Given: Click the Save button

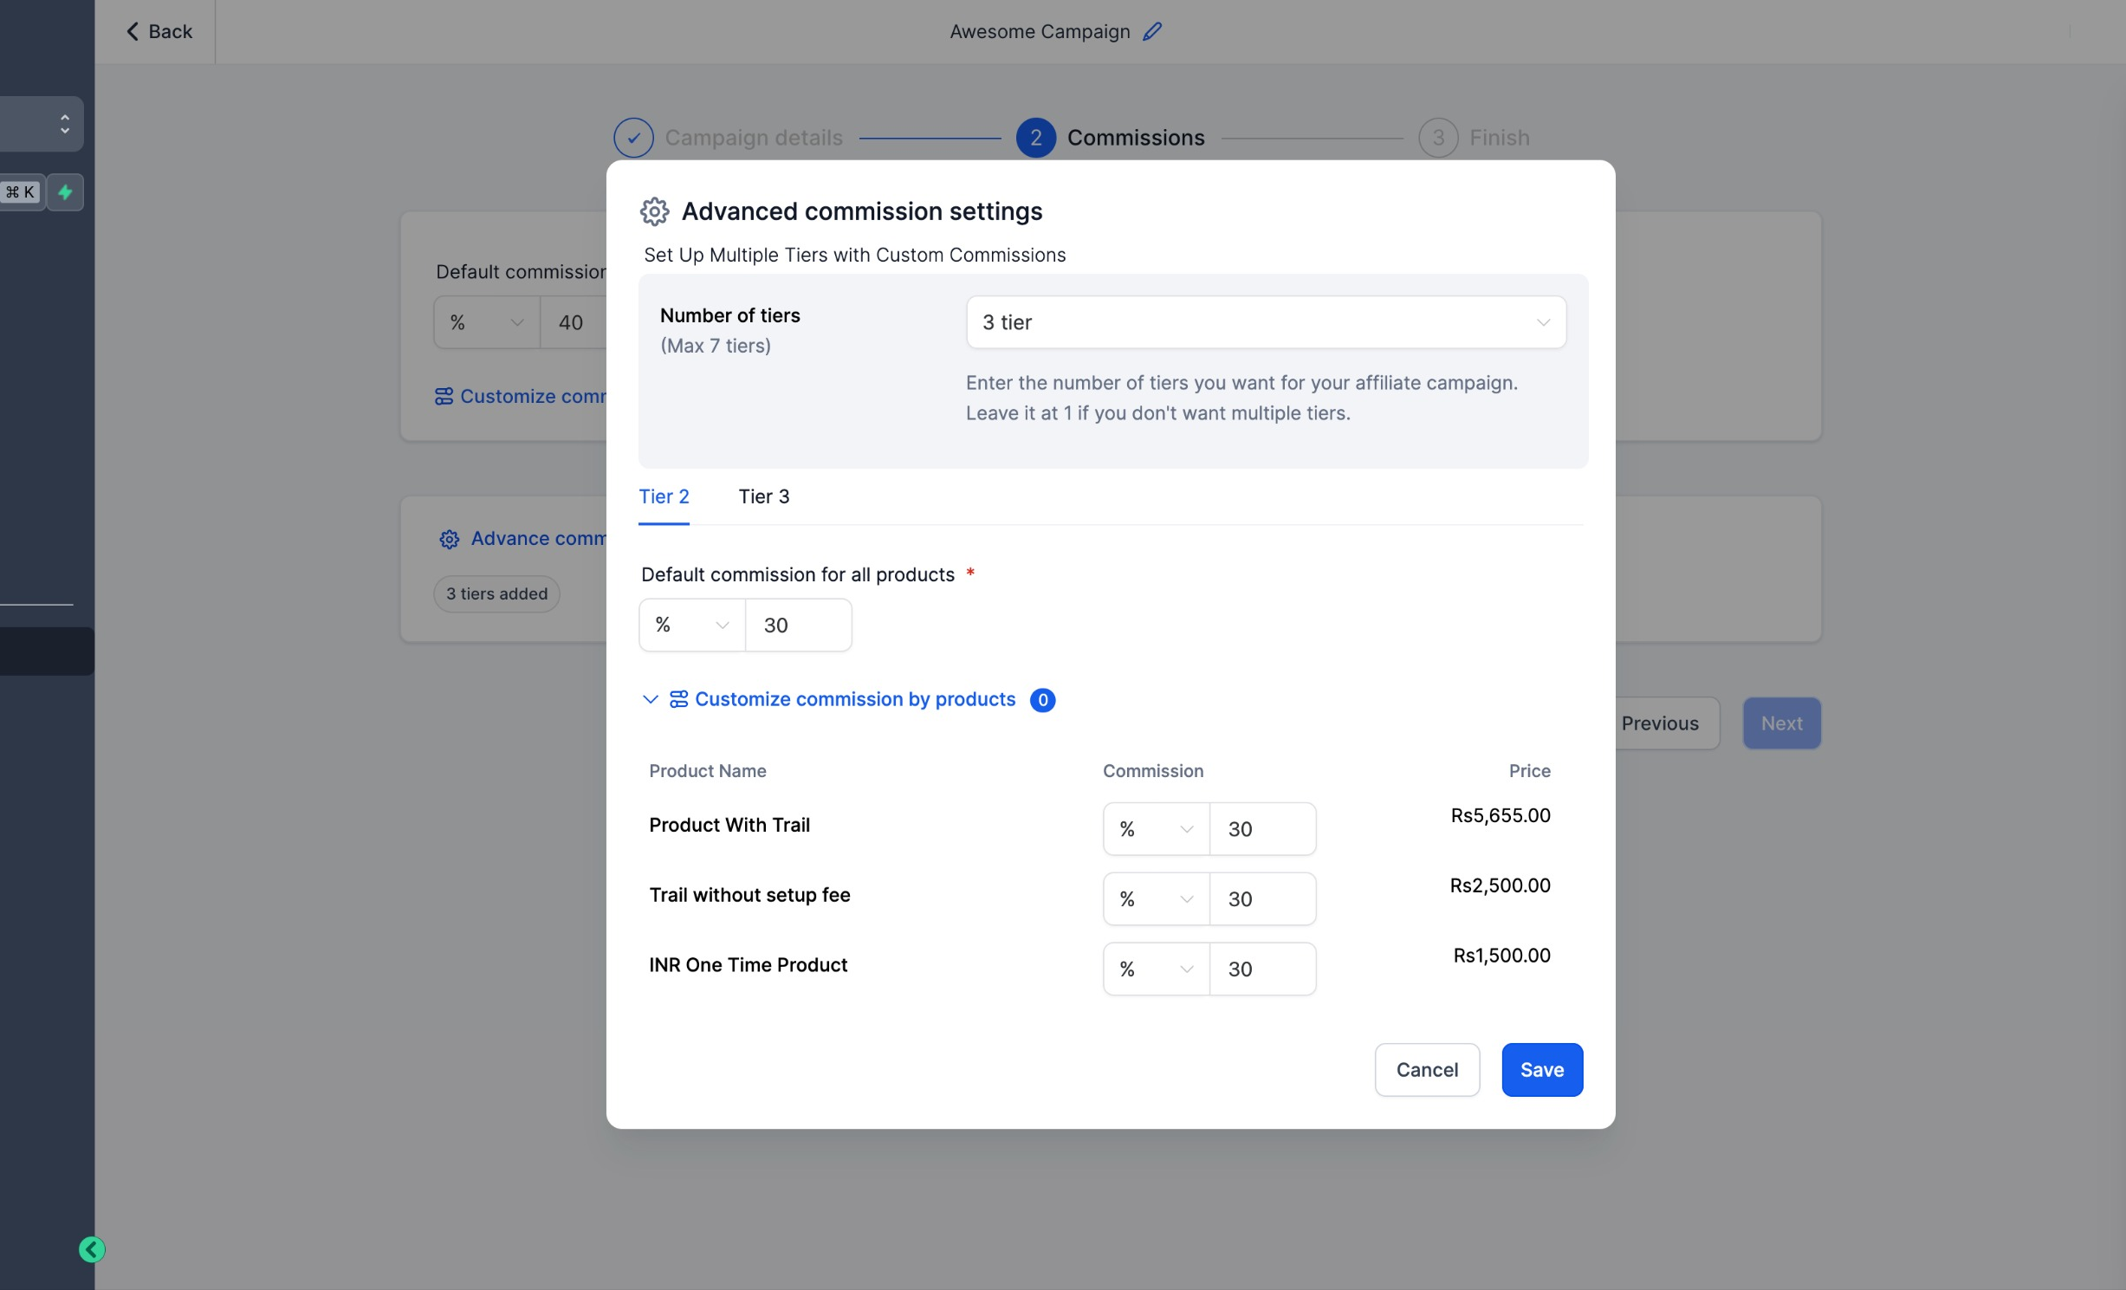Looking at the screenshot, I should (1542, 1070).
